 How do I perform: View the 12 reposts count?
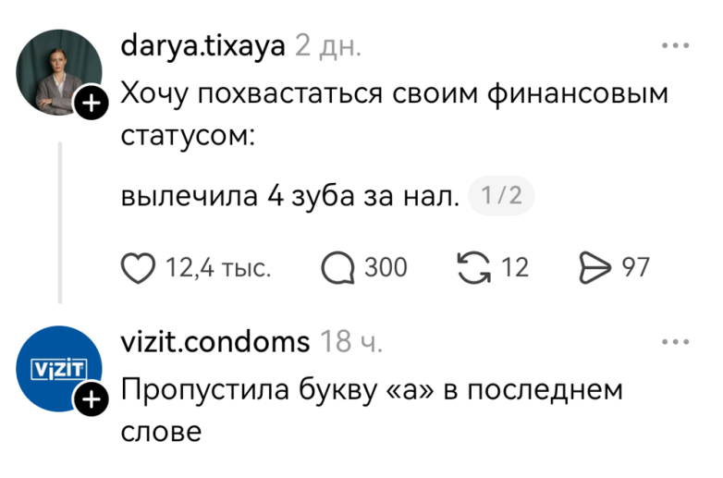point(514,268)
